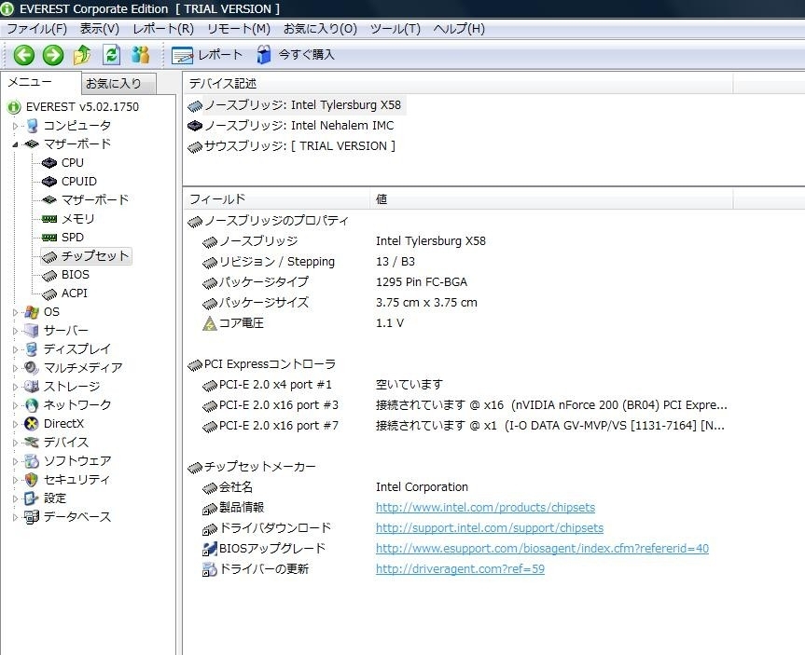This screenshot has width=805, height=655.
Task: Click the OS Windows flag icon
Action: pos(32,312)
